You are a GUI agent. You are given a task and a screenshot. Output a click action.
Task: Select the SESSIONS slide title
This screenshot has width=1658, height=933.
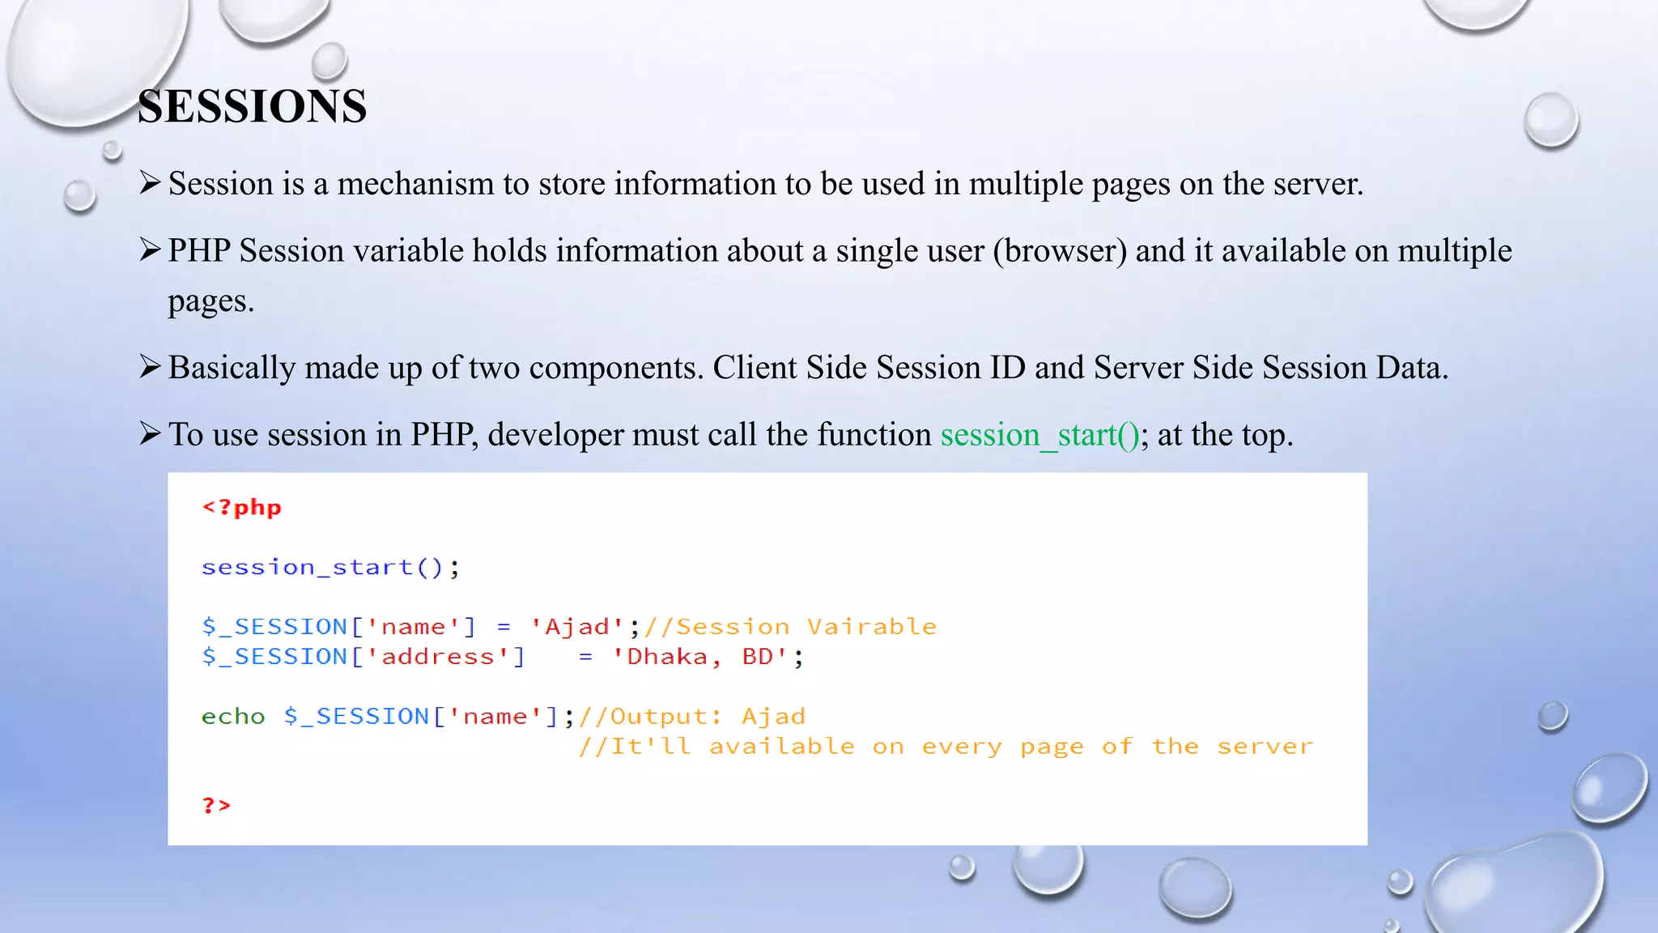click(252, 106)
